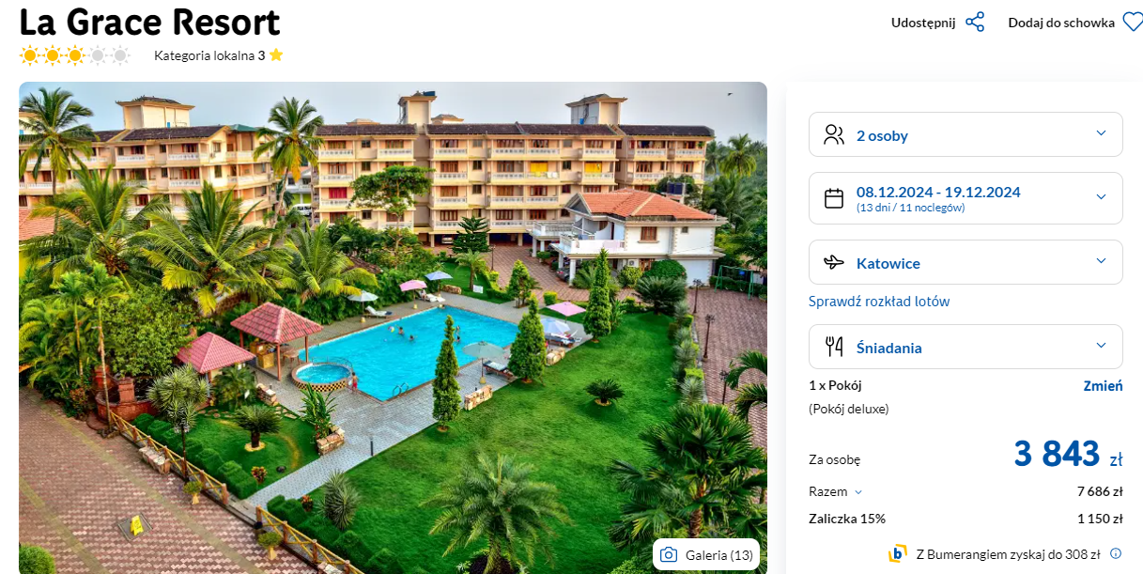The image size is (1143, 574).
Task: Open the date range 08.12.2024 - 19.12.2024 dropdown
Action: coord(965,198)
